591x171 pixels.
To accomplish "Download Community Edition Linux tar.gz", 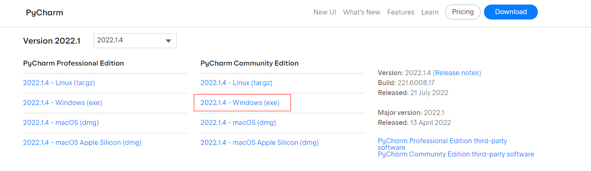I will (236, 83).
